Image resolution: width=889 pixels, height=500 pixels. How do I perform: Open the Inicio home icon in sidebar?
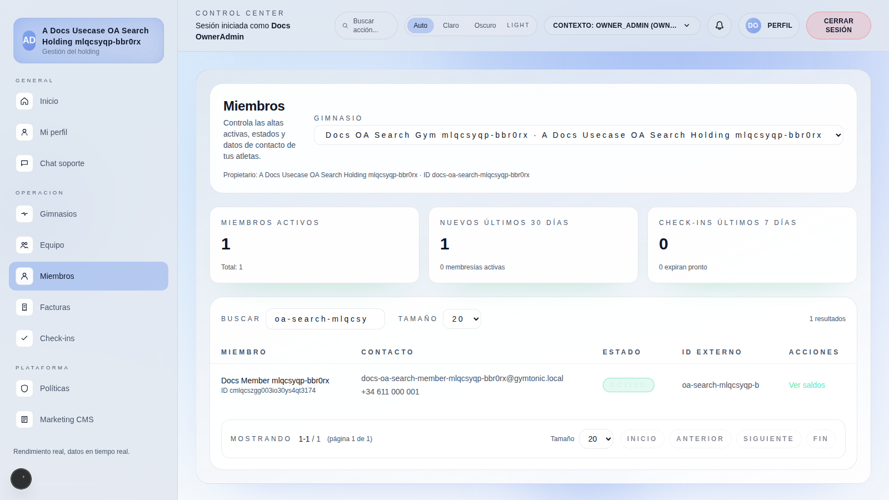point(24,101)
